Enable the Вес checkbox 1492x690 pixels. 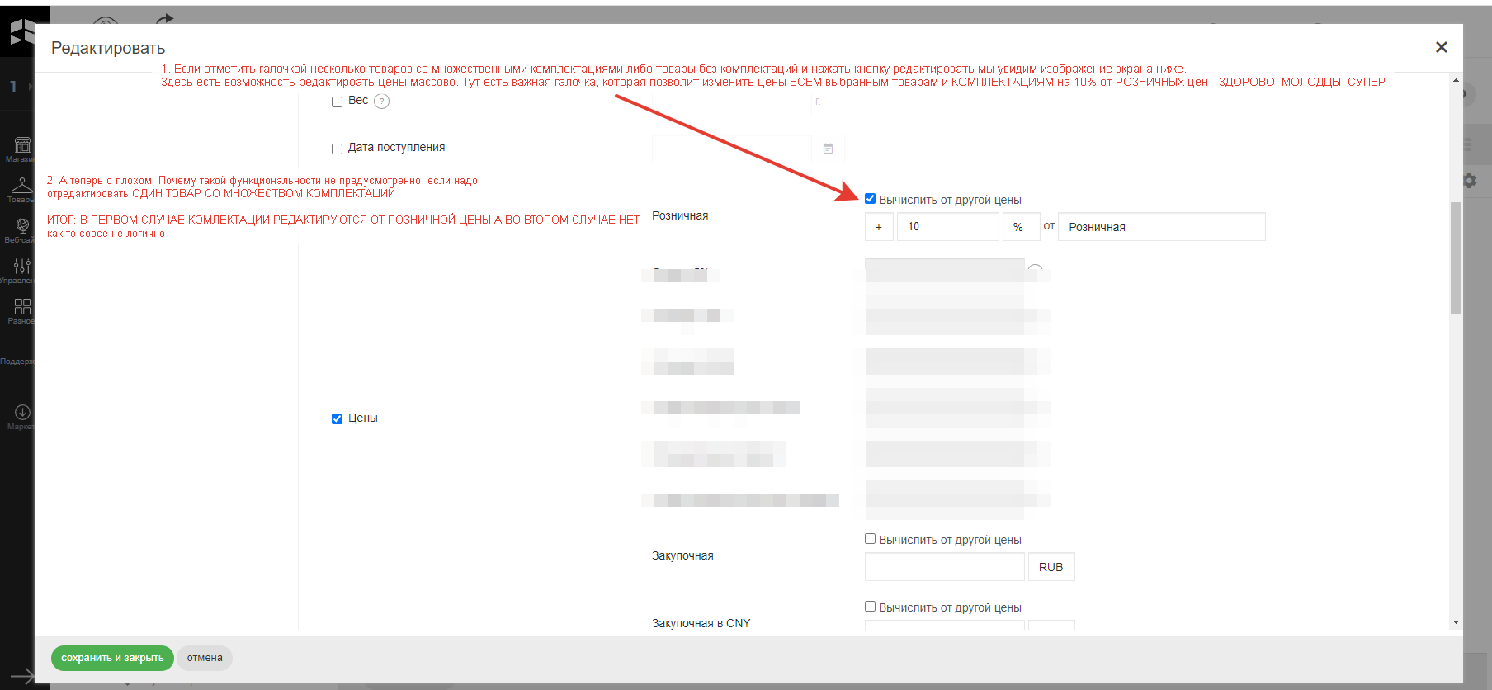337,102
